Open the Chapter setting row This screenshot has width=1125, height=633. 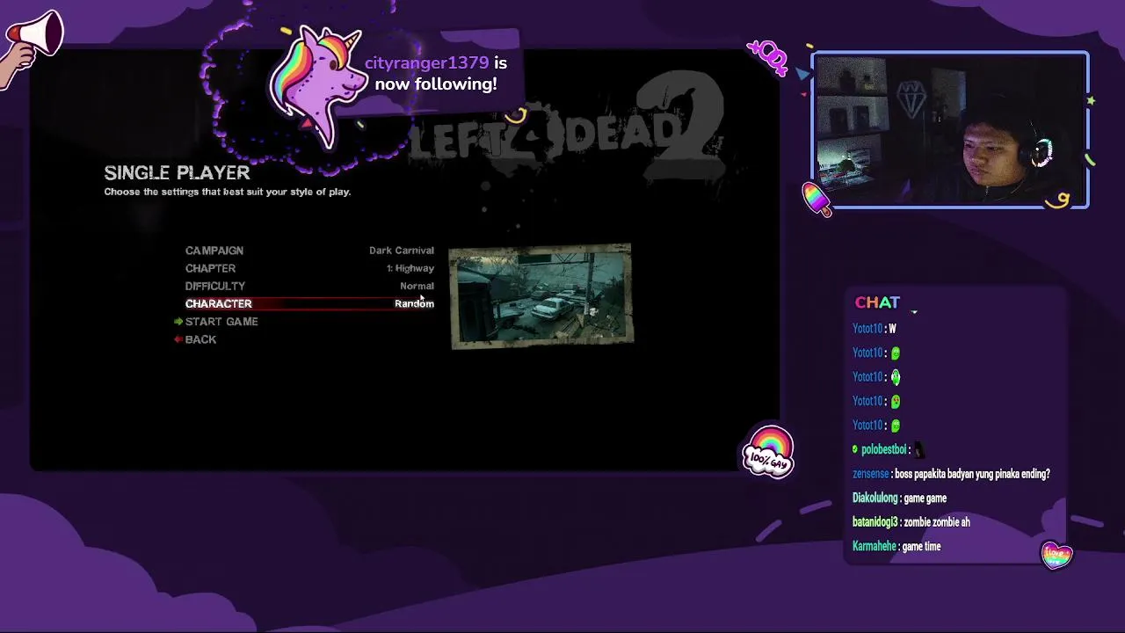309,268
